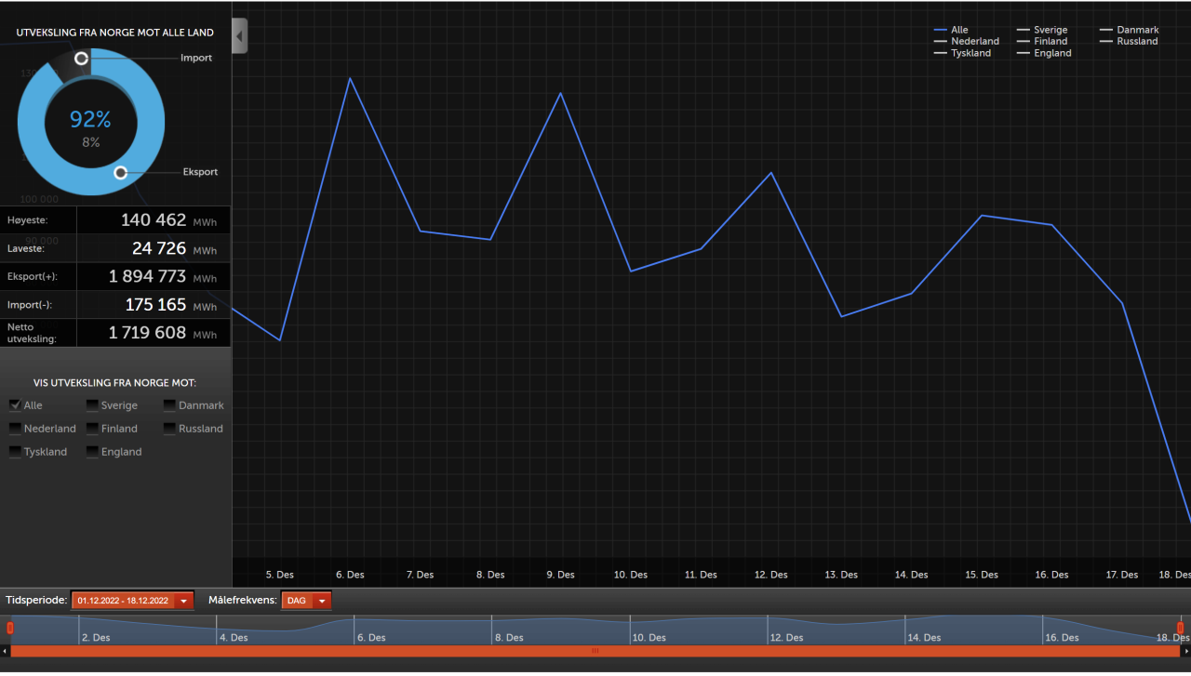Viewport: 1191px width, 676px height.
Task: Click the right red timeline range handle
Action: [x=1180, y=629]
